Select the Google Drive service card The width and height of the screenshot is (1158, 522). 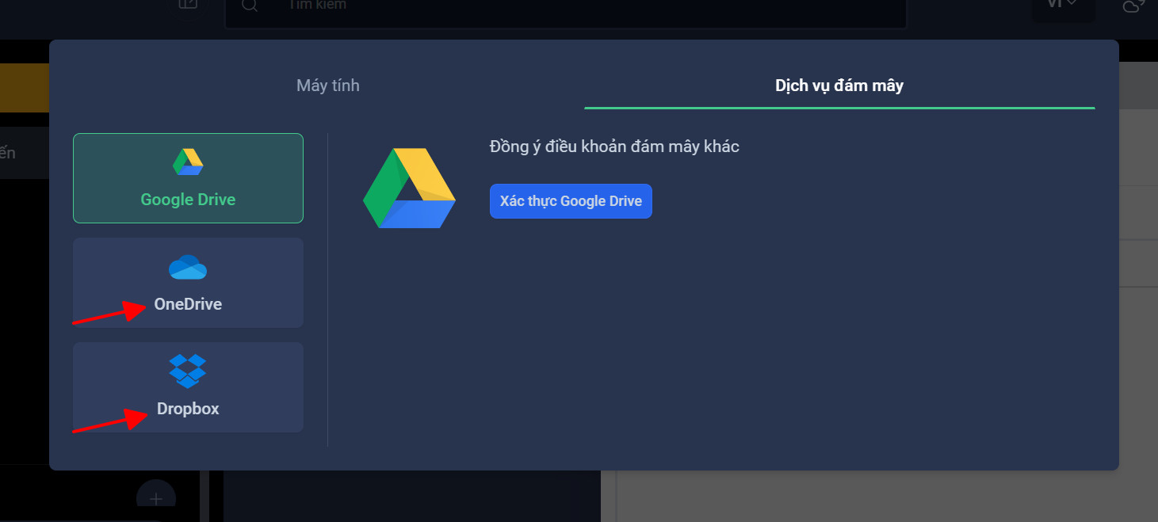tap(188, 178)
